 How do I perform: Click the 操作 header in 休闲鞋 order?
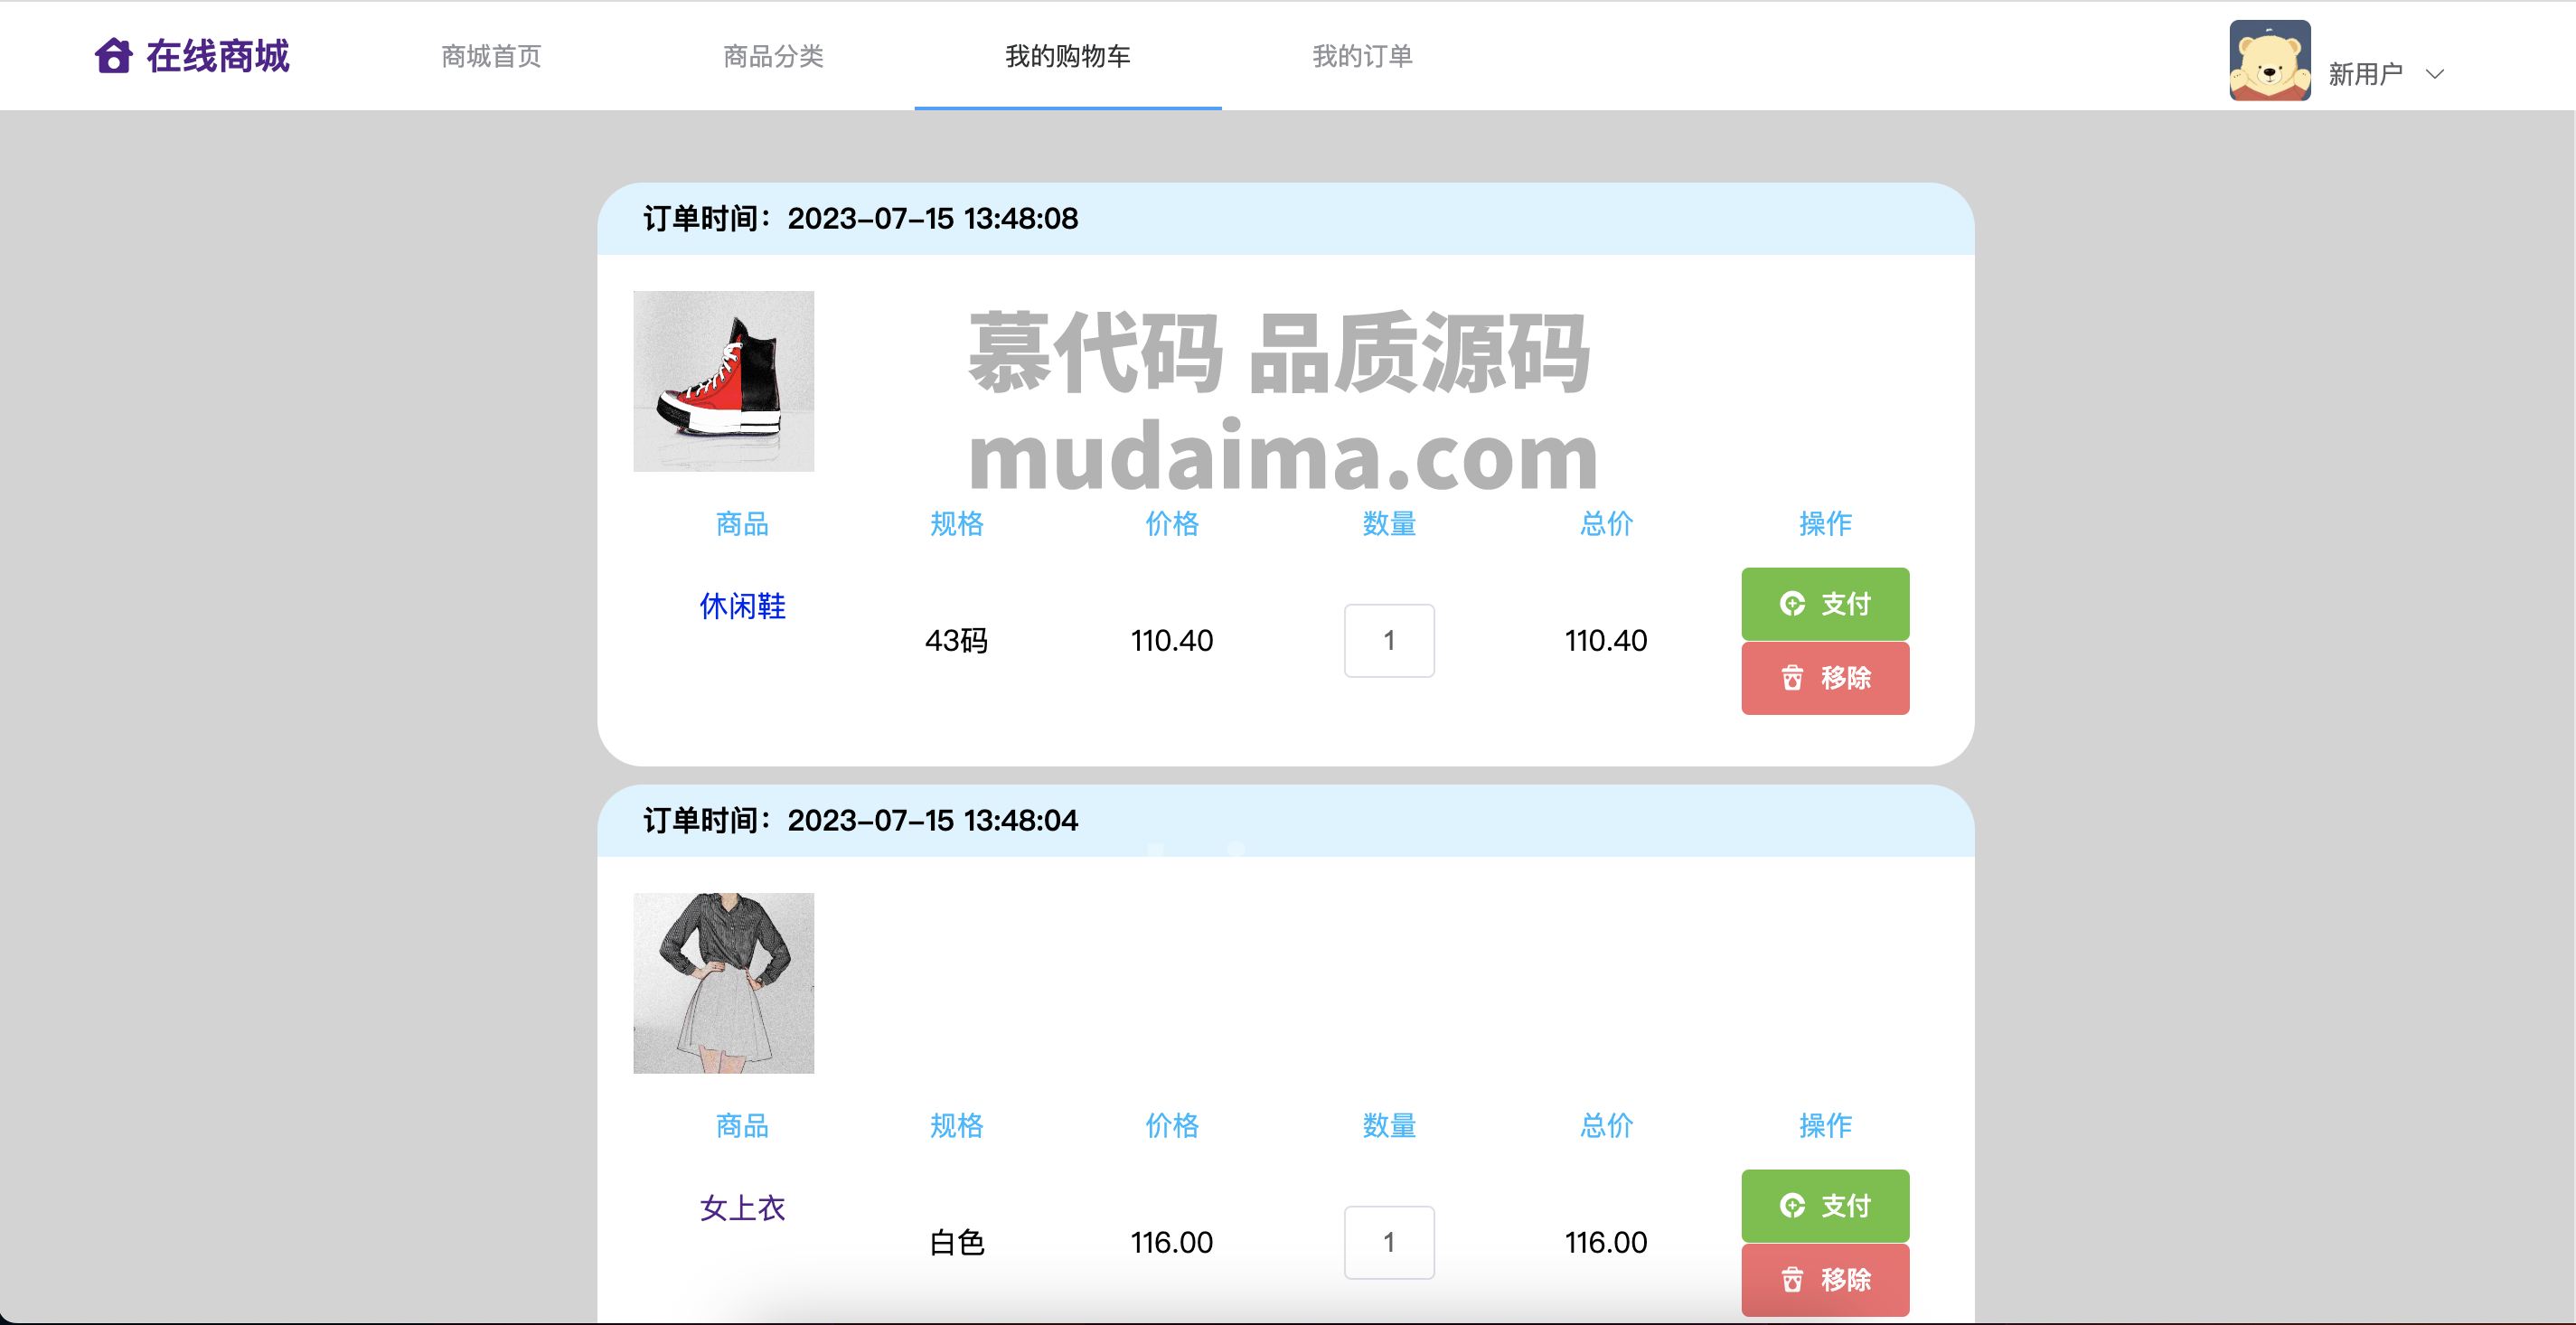(1825, 524)
